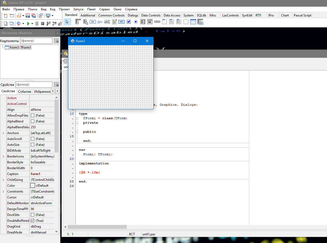The image size is (327, 243).
Task: Click the New Unit toolbar icon
Action: click(x=5, y=16)
